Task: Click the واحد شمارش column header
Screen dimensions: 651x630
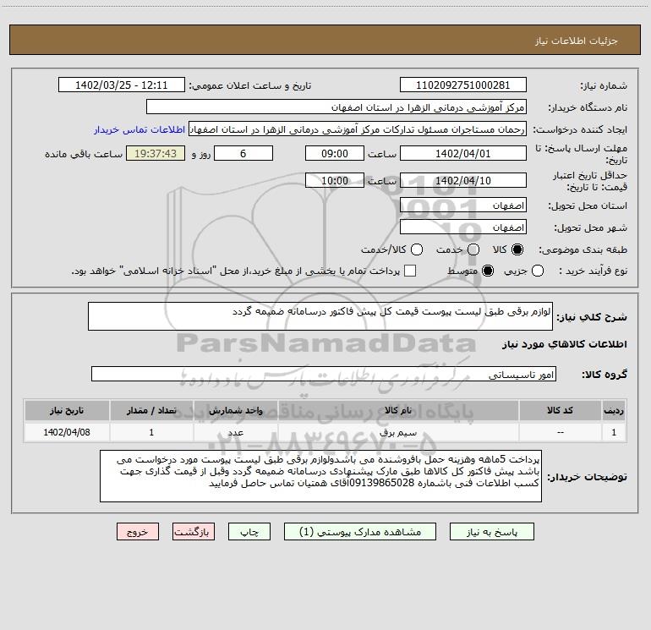Action: coord(235,410)
